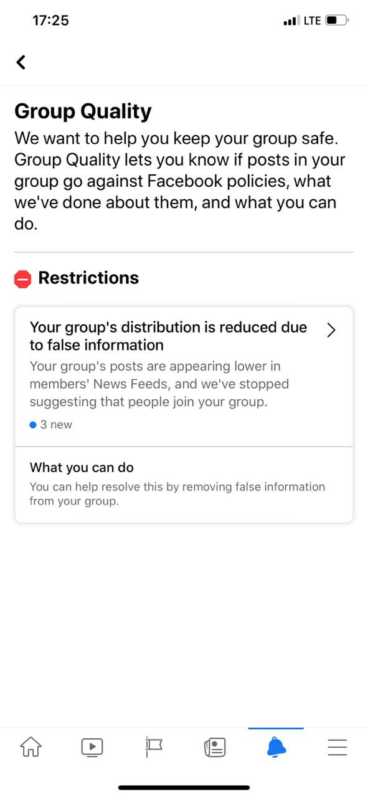Screen dimensions: 368x797
Task: Tap the iOS home indicator bar
Action: pyautogui.click(x=184, y=788)
